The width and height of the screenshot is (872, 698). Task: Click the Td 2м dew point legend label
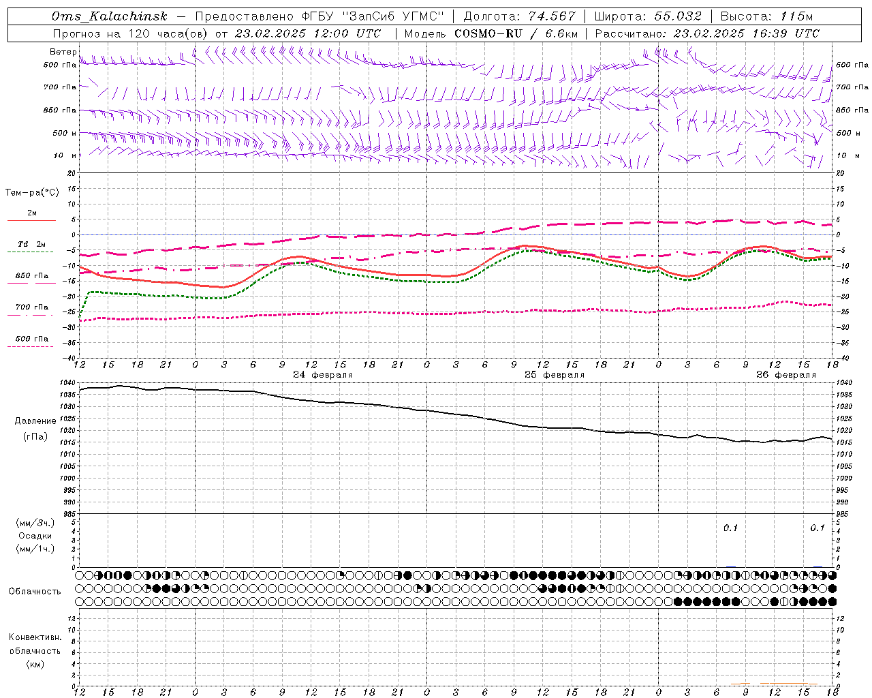(32, 244)
